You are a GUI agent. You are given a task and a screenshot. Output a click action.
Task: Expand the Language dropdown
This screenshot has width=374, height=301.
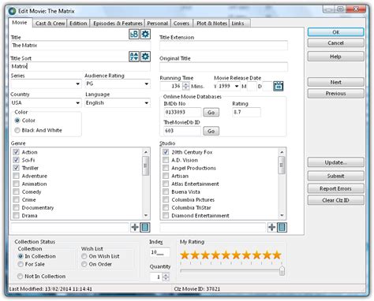(x=147, y=102)
